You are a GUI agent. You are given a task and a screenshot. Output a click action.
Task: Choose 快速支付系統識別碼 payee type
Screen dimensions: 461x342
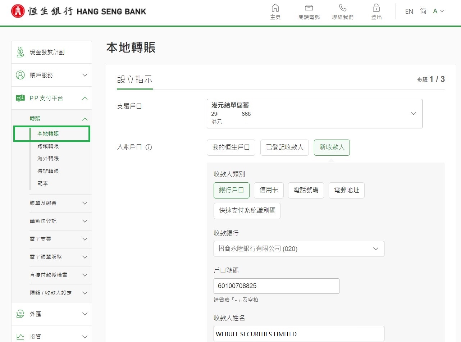click(247, 211)
